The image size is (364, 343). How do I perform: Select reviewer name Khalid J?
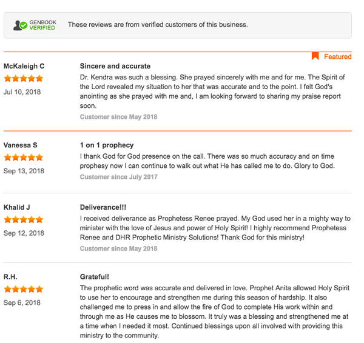17,207
